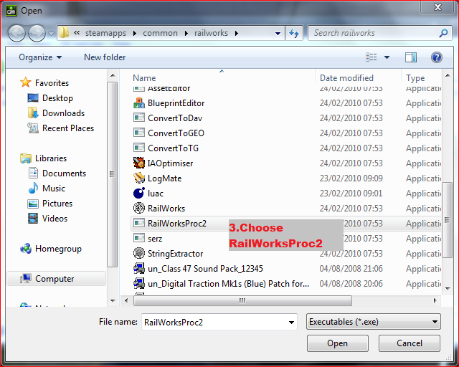Click the Forward navigation arrow
Viewport: 459px width, 367px height.
click(37, 33)
